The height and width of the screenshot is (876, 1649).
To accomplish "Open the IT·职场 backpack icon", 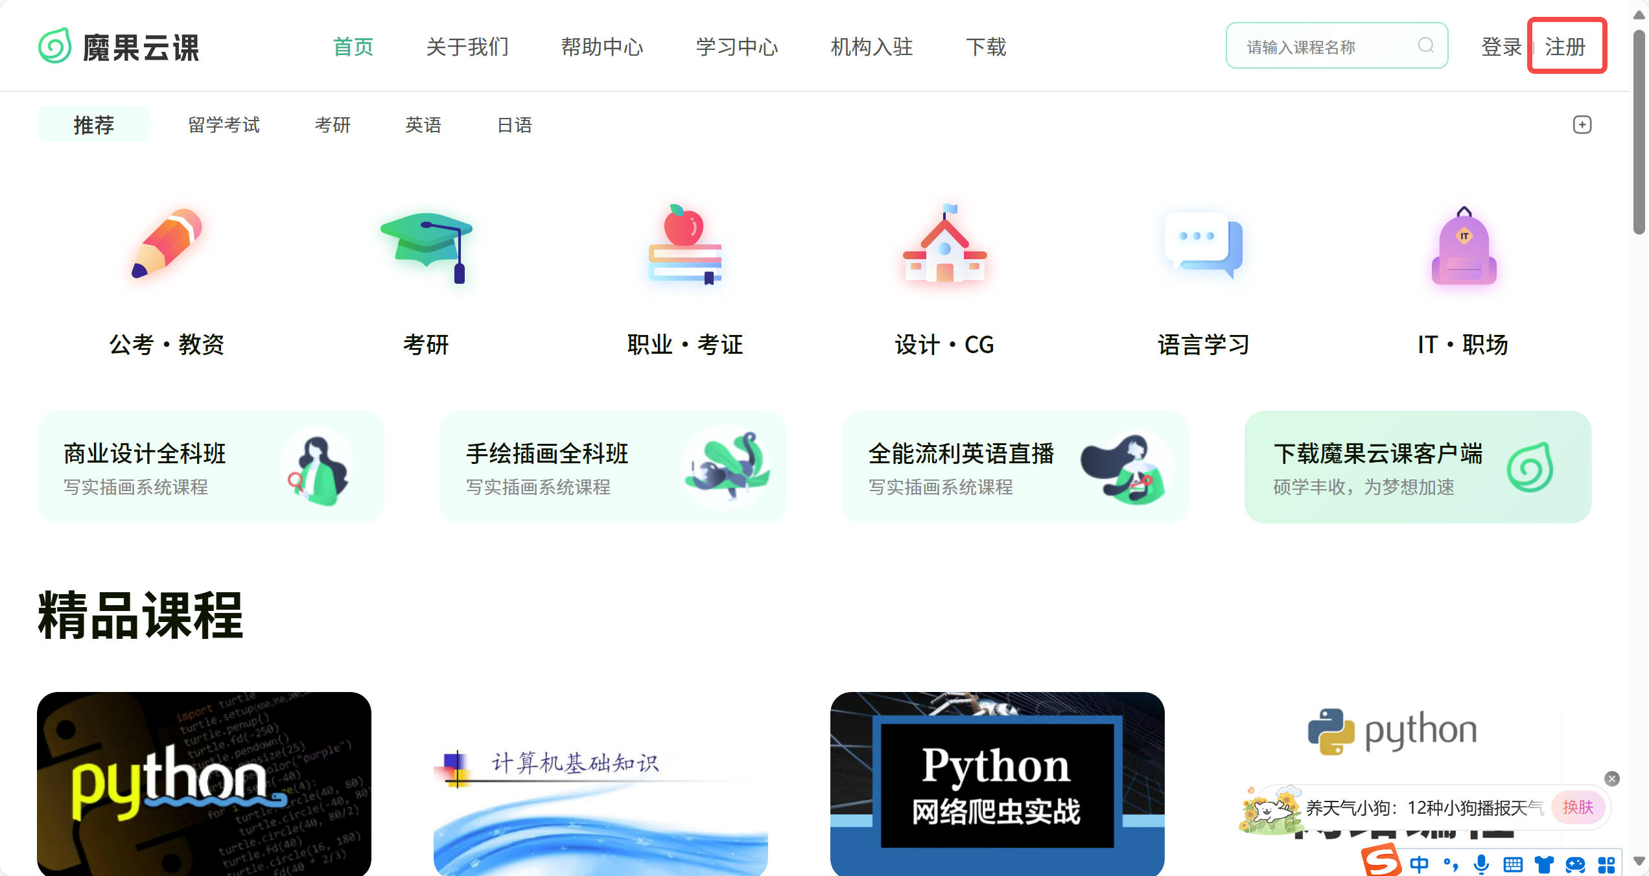I will point(1464,246).
